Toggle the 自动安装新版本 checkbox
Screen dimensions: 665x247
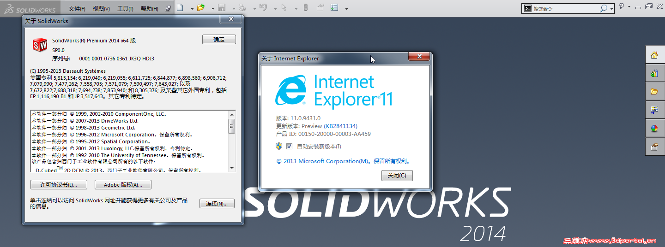pyautogui.click(x=290, y=146)
